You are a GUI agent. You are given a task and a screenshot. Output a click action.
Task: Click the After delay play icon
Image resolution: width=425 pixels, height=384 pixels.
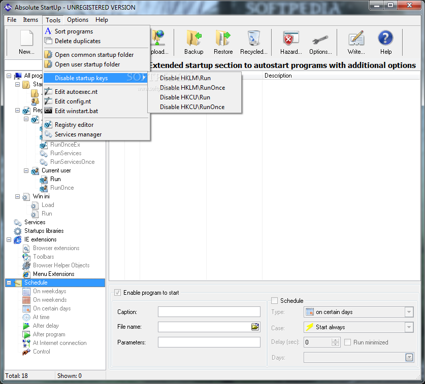pyautogui.click(x=26, y=326)
